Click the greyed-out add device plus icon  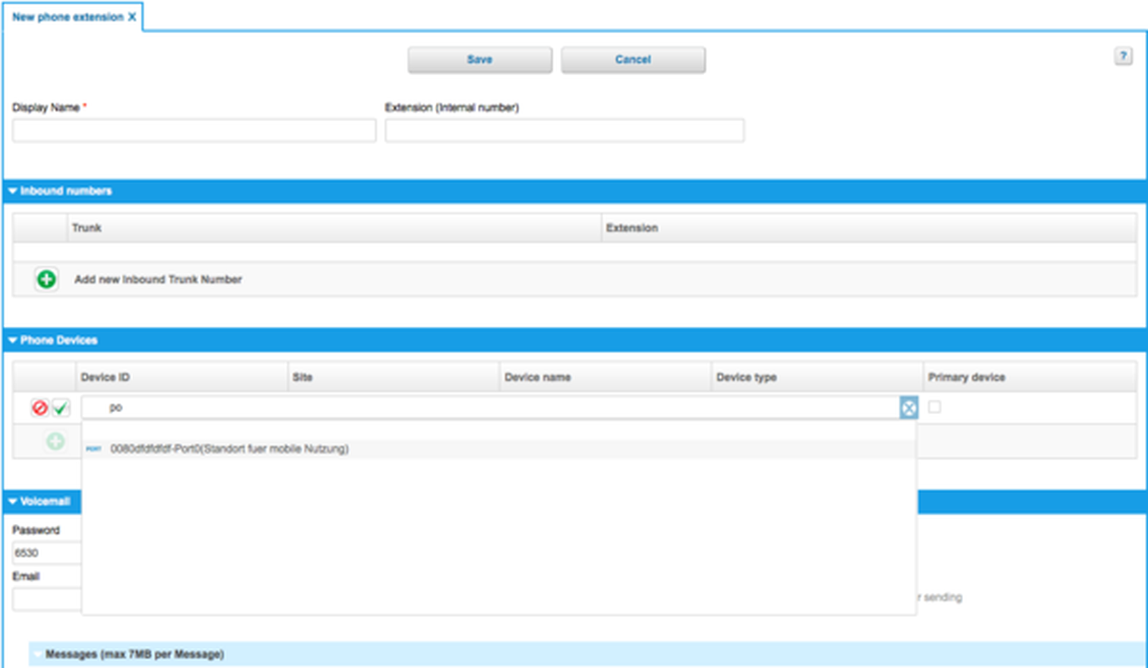pos(55,441)
